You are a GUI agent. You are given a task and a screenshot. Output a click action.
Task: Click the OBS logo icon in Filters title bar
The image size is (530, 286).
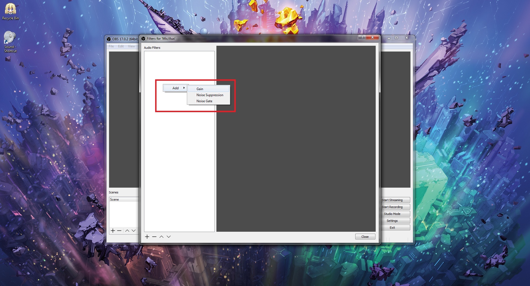point(143,39)
